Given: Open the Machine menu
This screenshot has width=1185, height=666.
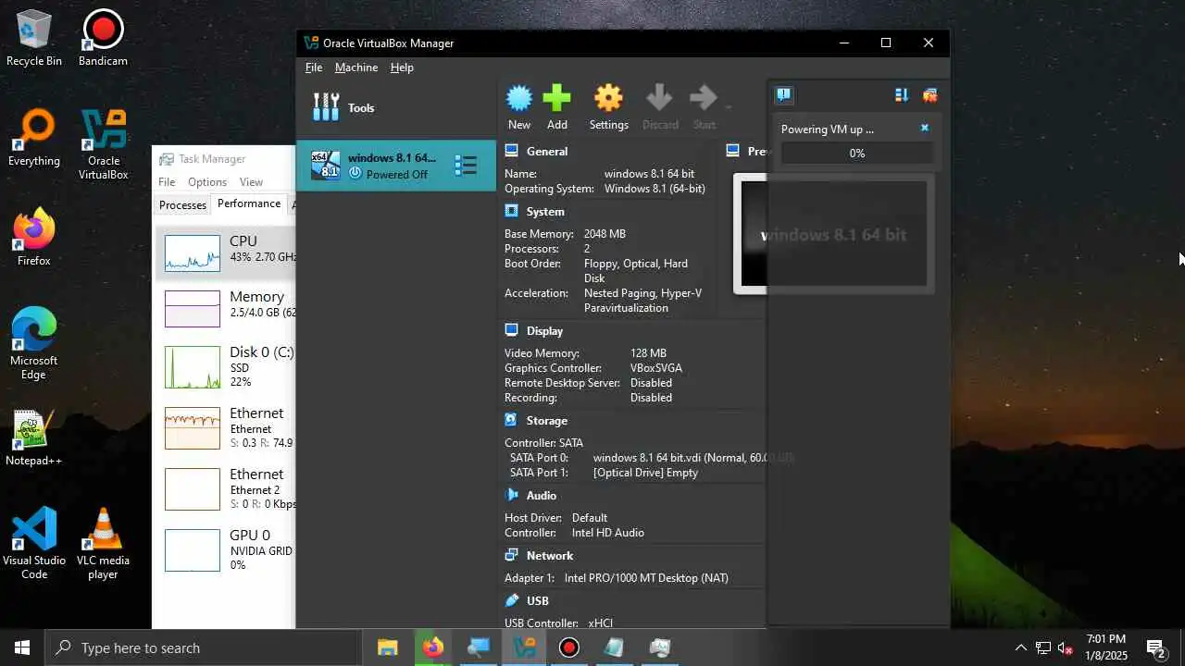Looking at the screenshot, I should (356, 68).
